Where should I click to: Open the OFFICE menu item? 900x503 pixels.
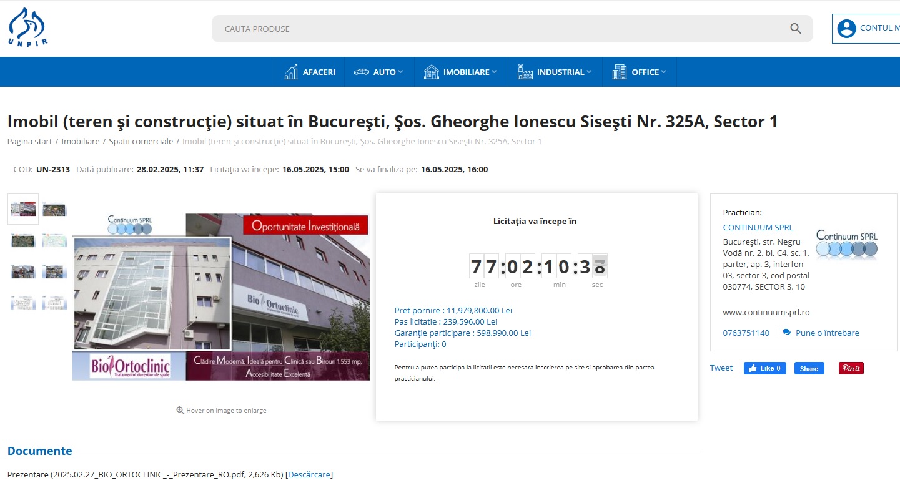point(645,72)
